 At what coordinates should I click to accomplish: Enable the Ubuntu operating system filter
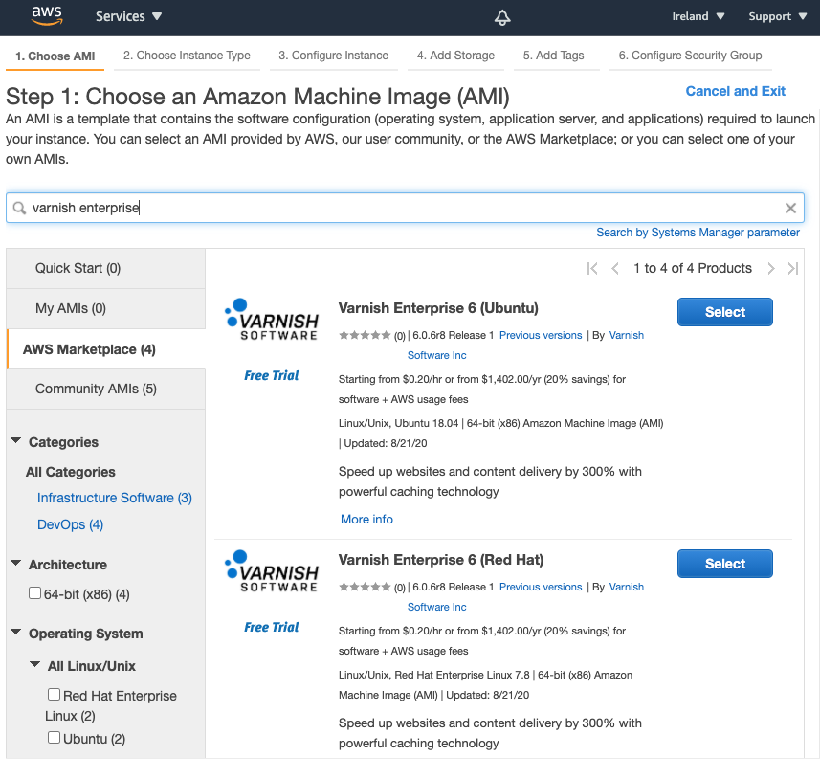pyautogui.click(x=54, y=738)
